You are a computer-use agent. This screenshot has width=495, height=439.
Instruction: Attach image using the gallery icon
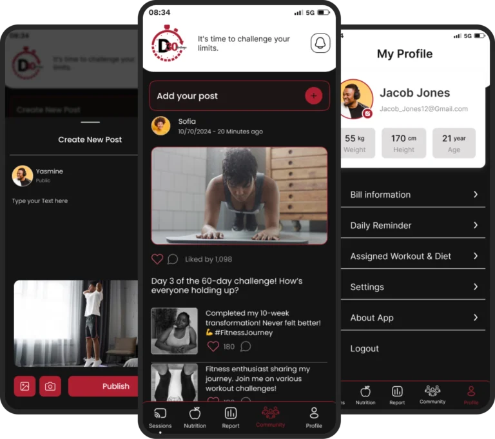pyautogui.click(x=24, y=386)
